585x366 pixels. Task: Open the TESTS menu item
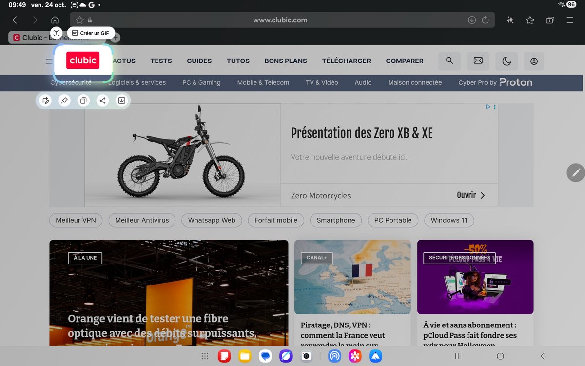(x=161, y=61)
